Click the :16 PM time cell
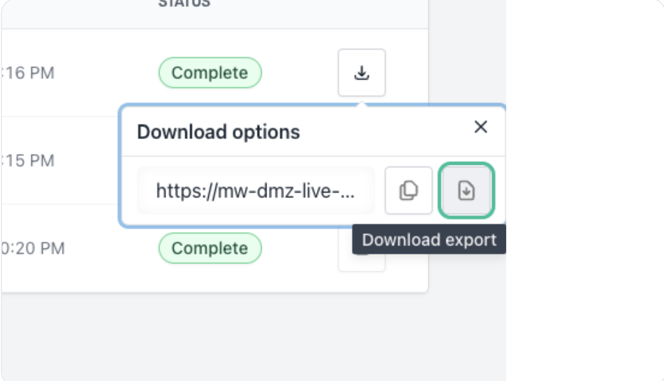 28,73
